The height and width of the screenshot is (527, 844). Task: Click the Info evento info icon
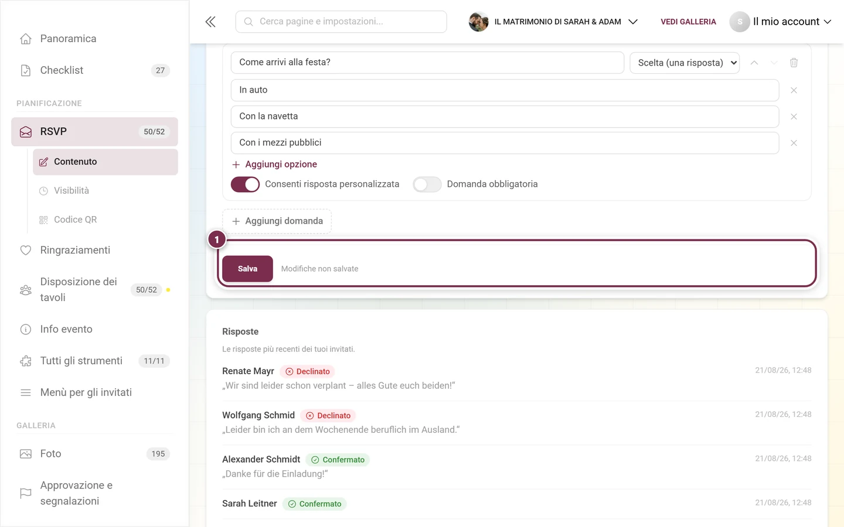click(x=26, y=329)
